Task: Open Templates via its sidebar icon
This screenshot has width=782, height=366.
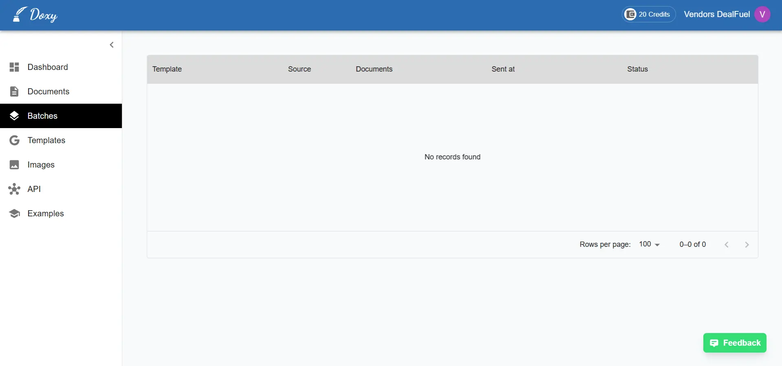Action: [x=14, y=140]
